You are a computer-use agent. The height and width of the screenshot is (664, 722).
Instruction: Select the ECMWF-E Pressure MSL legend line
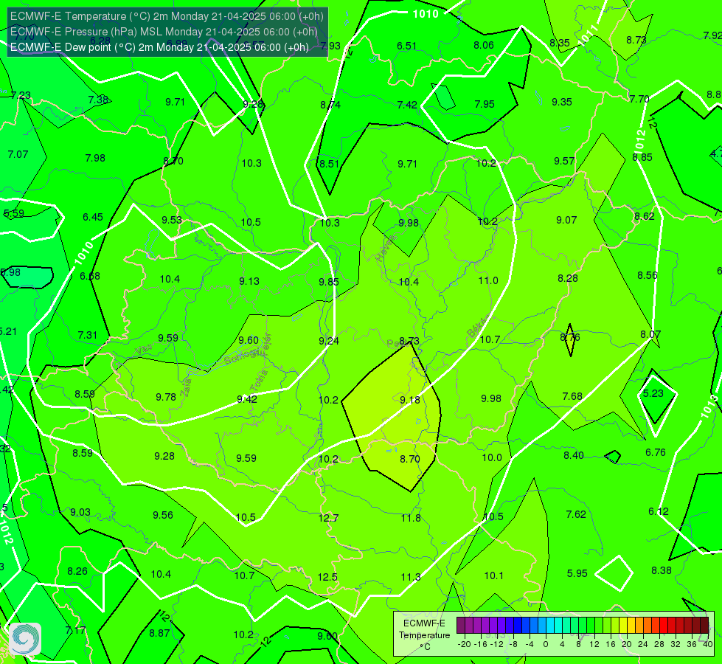164,32
